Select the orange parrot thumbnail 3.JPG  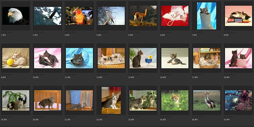pos(79,16)
